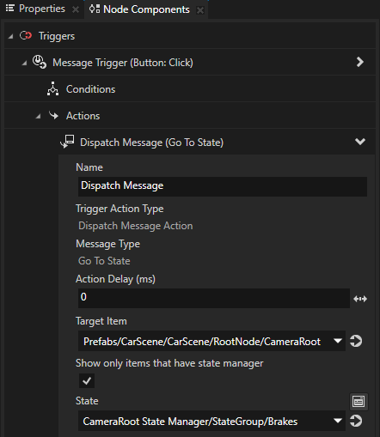Select the Node Components tab
Screen dimensions: 380x437
pos(146,9)
